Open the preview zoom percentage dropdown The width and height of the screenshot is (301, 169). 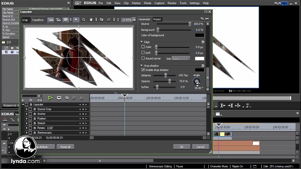[x=134, y=20]
